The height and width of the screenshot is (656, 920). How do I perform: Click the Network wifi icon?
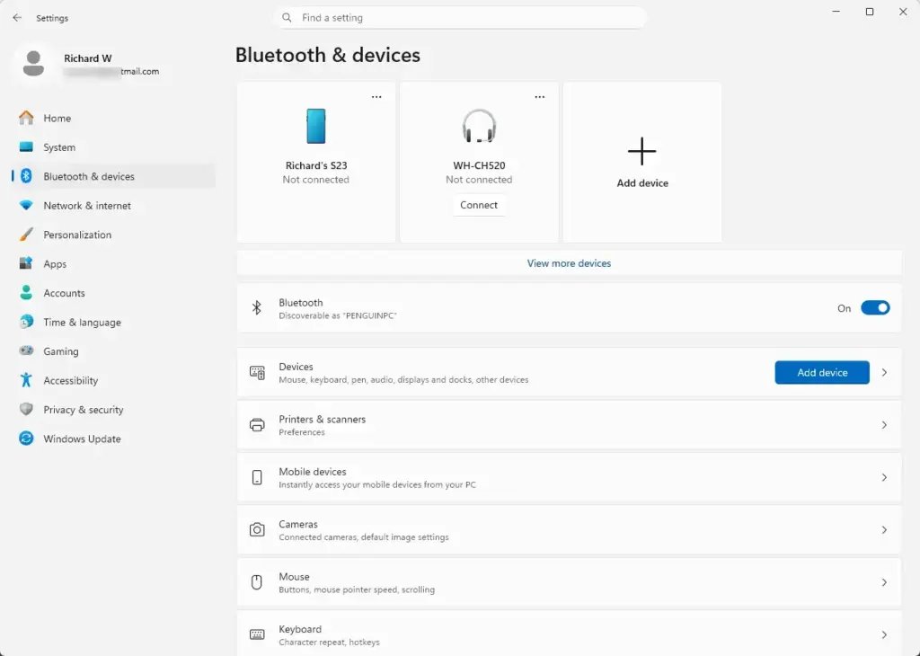[x=26, y=206]
